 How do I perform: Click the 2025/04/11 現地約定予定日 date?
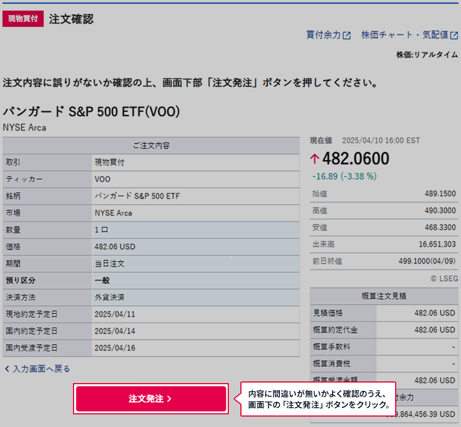pos(115,314)
